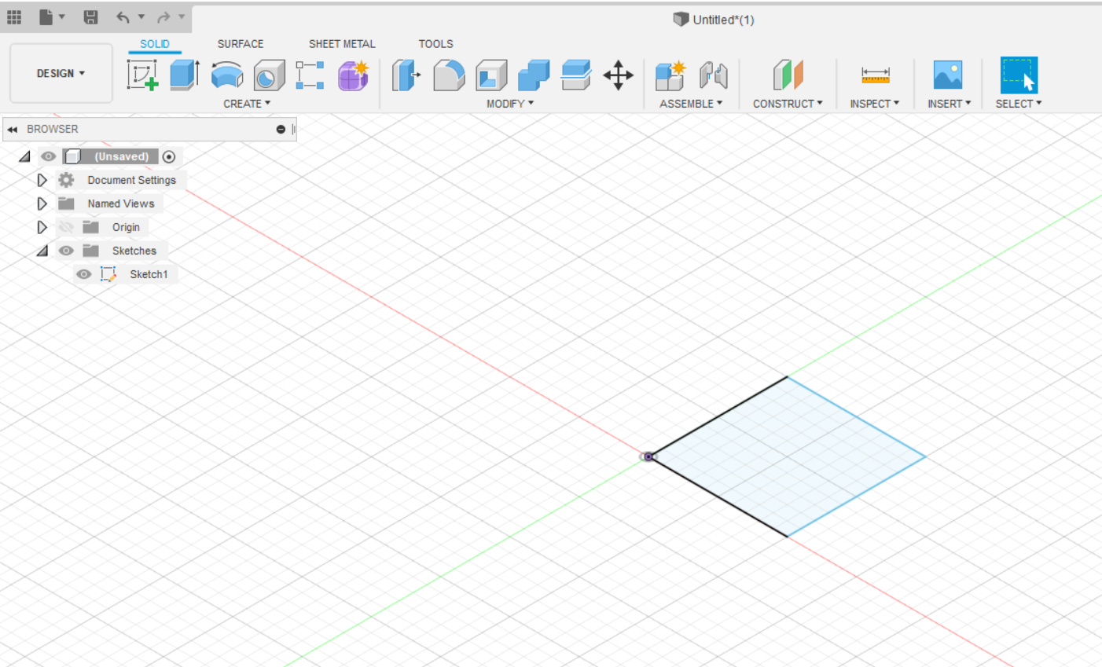
Task: Select the Rectangular Pattern tool
Action: [310, 75]
